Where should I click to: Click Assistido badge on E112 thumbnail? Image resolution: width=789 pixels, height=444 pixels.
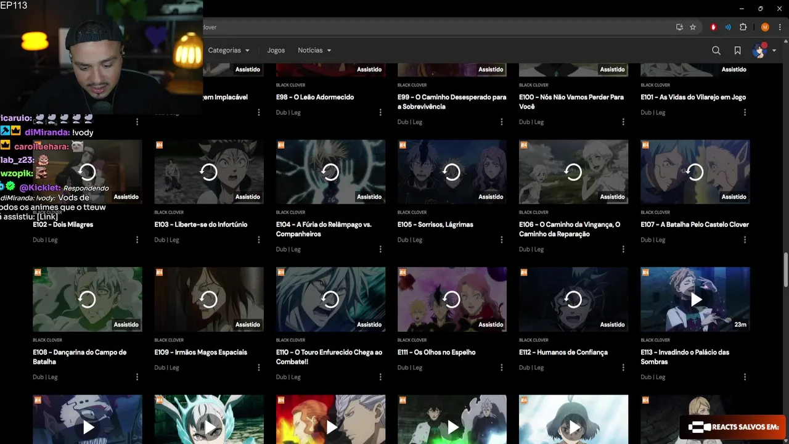[x=612, y=324]
